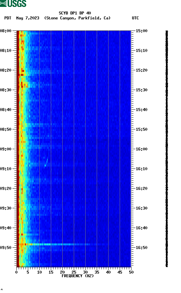Viewport: 181px width, 293px height.
Task: Click the 16:40 UTC time label
Action: [x=141, y=228]
